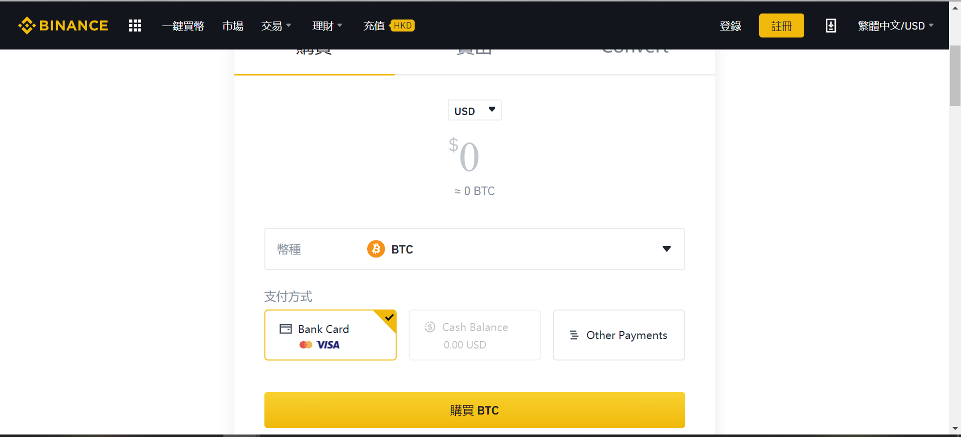This screenshot has width=961, height=437.
Task: Click the Other Payments list icon
Action: pyautogui.click(x=574, y=335)
